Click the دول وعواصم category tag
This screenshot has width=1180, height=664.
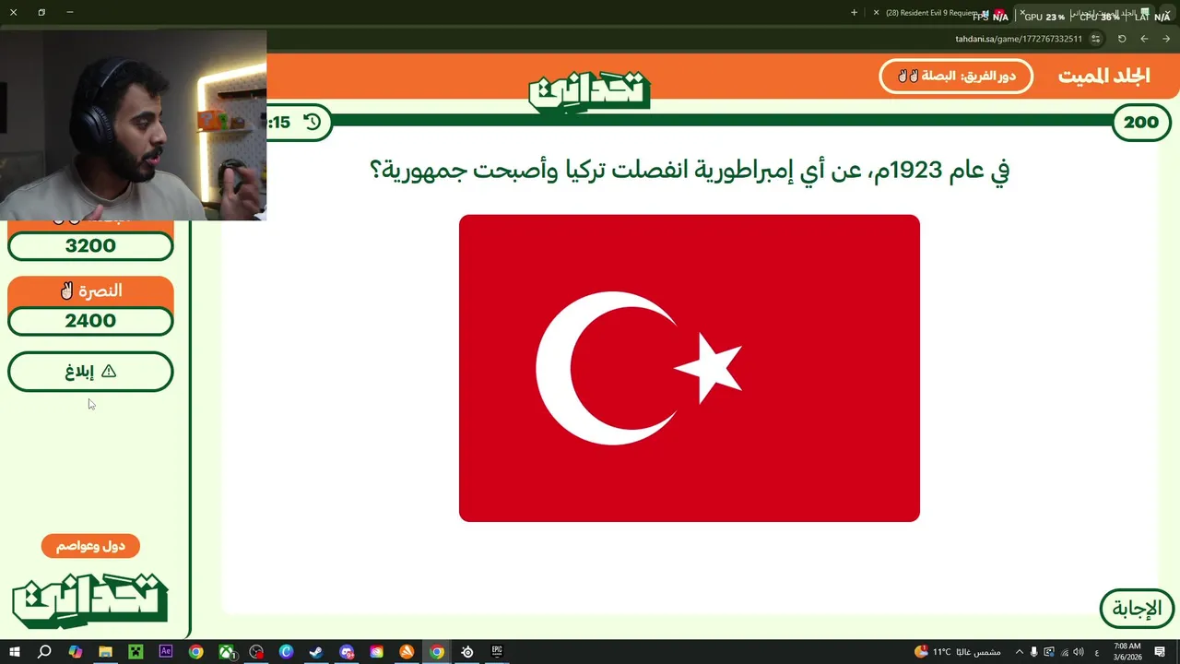click(x=90, y=546)
